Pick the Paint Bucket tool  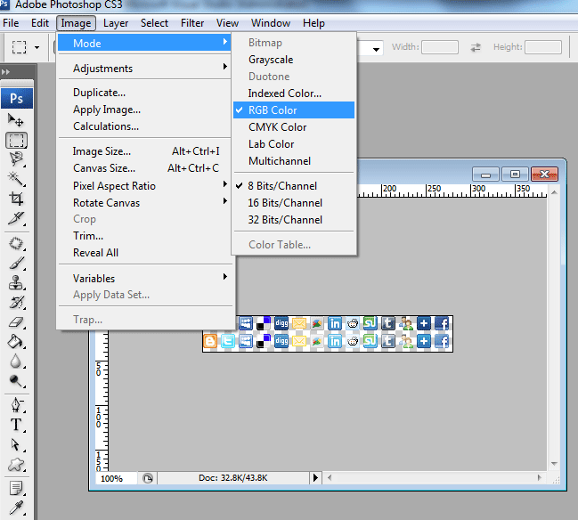tap(16, 342)
